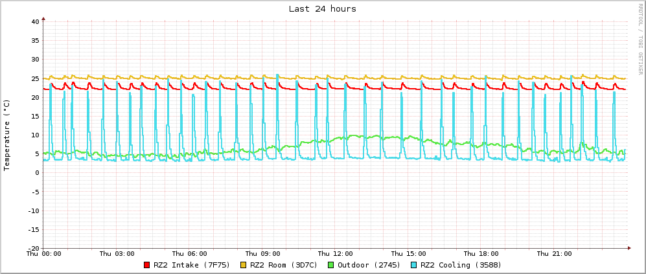Click the Thu 03:00 time axis label
The height and width of the screenshot is (274, 646).
pyautogui.click(x=117, y=254)
